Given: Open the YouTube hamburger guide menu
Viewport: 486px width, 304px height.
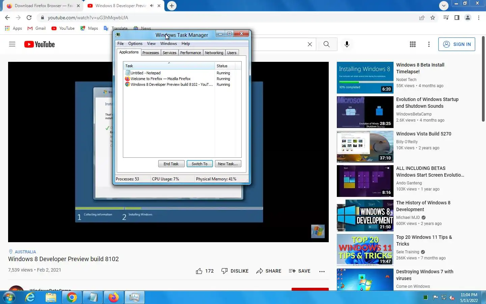Looking at the screenshot, I should [12, 44].
